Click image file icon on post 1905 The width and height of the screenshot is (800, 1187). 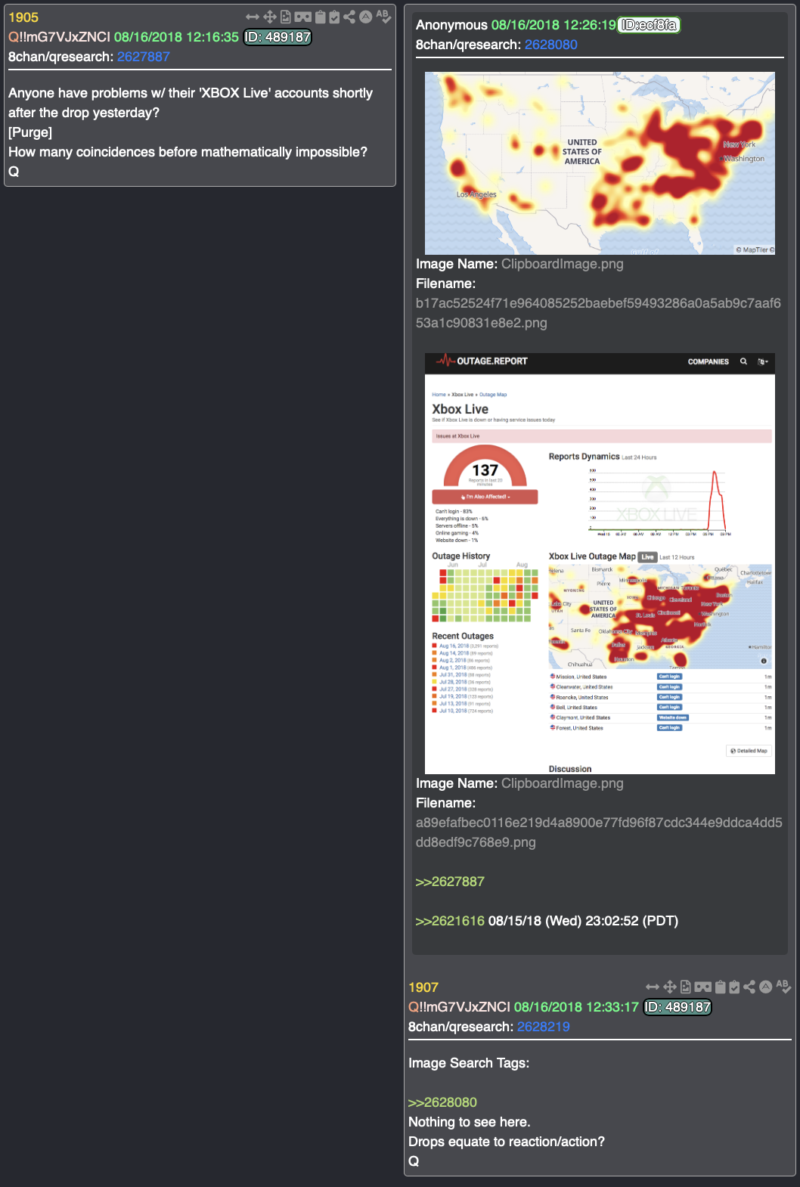(x=286, y=17)
